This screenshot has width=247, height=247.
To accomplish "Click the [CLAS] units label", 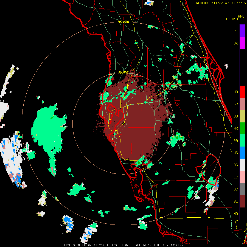I will [x=232, y=19].
